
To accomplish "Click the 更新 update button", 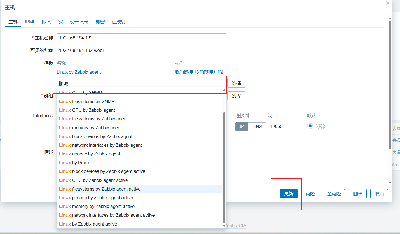I will [x=289, y=194].
